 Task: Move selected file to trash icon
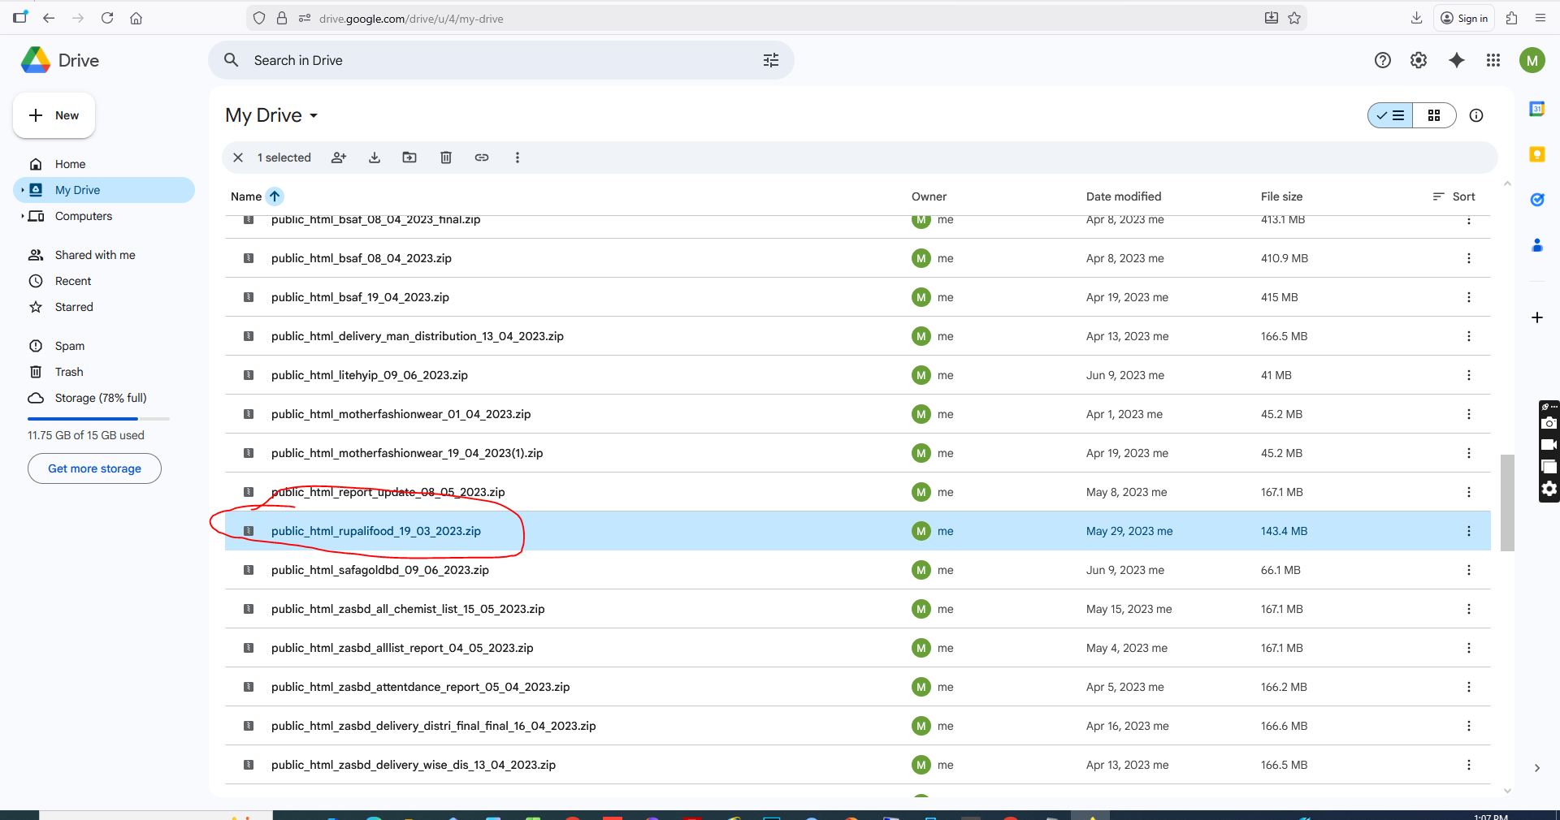pos(446,158)
